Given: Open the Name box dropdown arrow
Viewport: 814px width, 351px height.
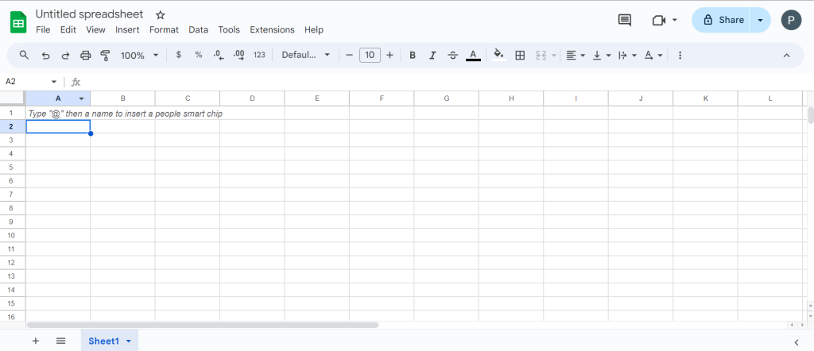Looking at the screenshot, I should click(54, 82).
